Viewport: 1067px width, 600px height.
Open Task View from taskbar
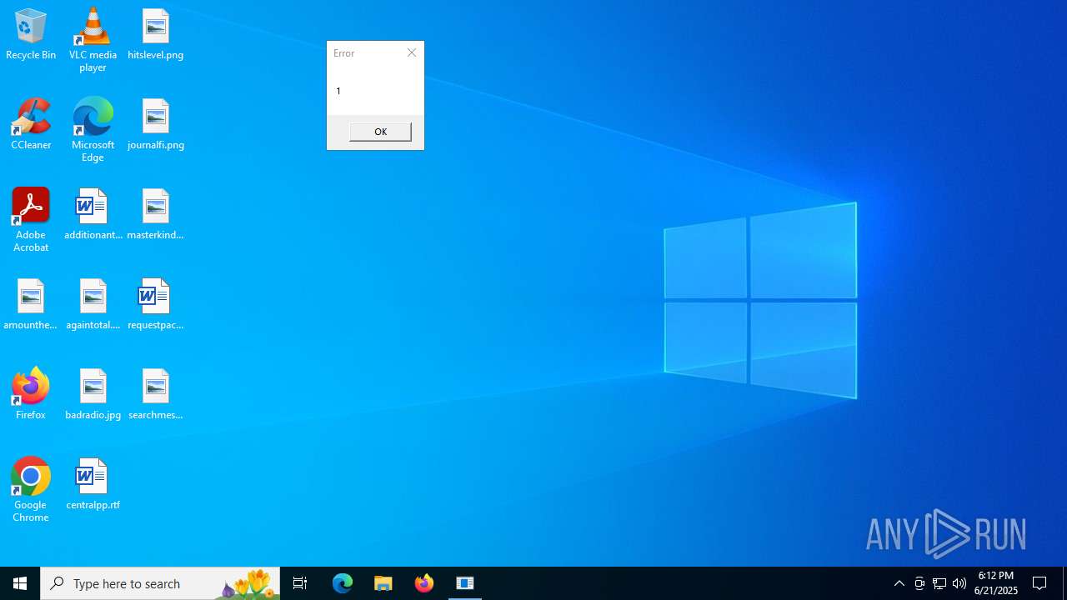(x=300, y=583)
